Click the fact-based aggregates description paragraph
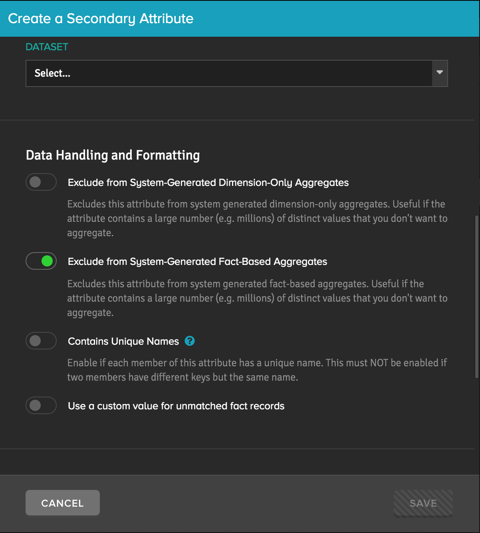This screenshot has width=480, height=533. coord(257,298)
